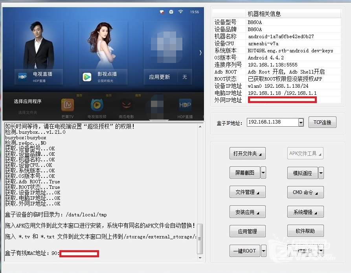
Task: Click the play icon on 影视点播 tile
Action: point(87,77)
